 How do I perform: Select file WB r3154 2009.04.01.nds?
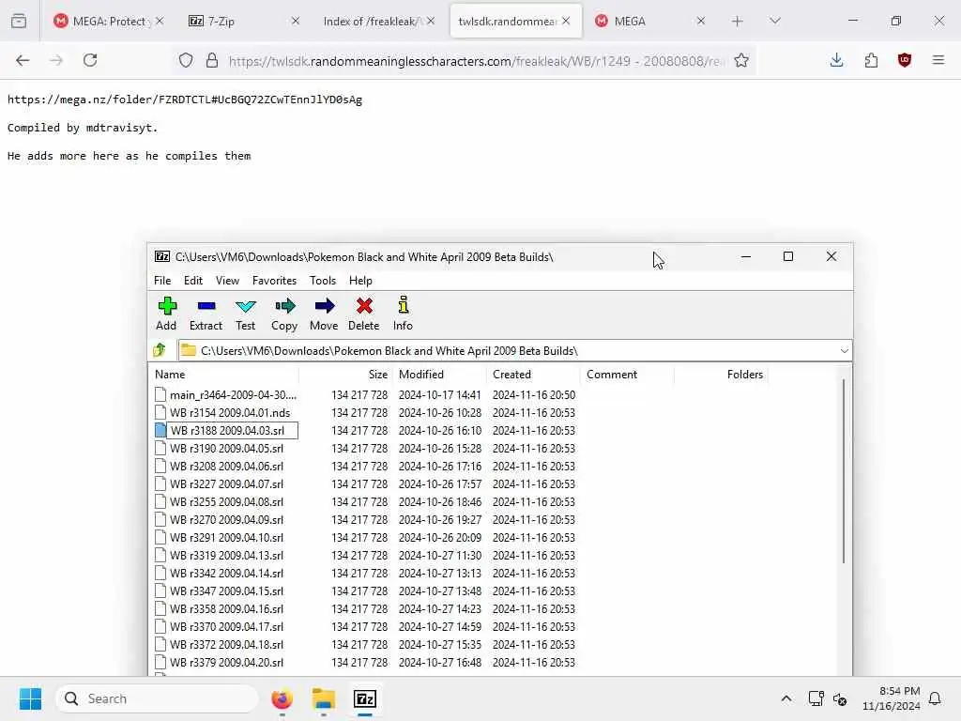click(230, 413)
